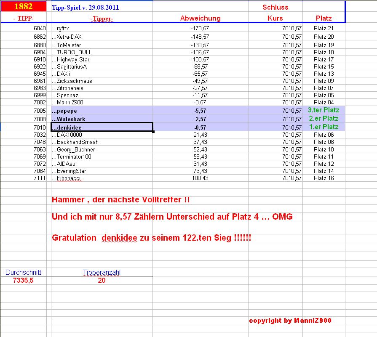
Task: Click the 'Kurs' header cell
Action: 275,18
